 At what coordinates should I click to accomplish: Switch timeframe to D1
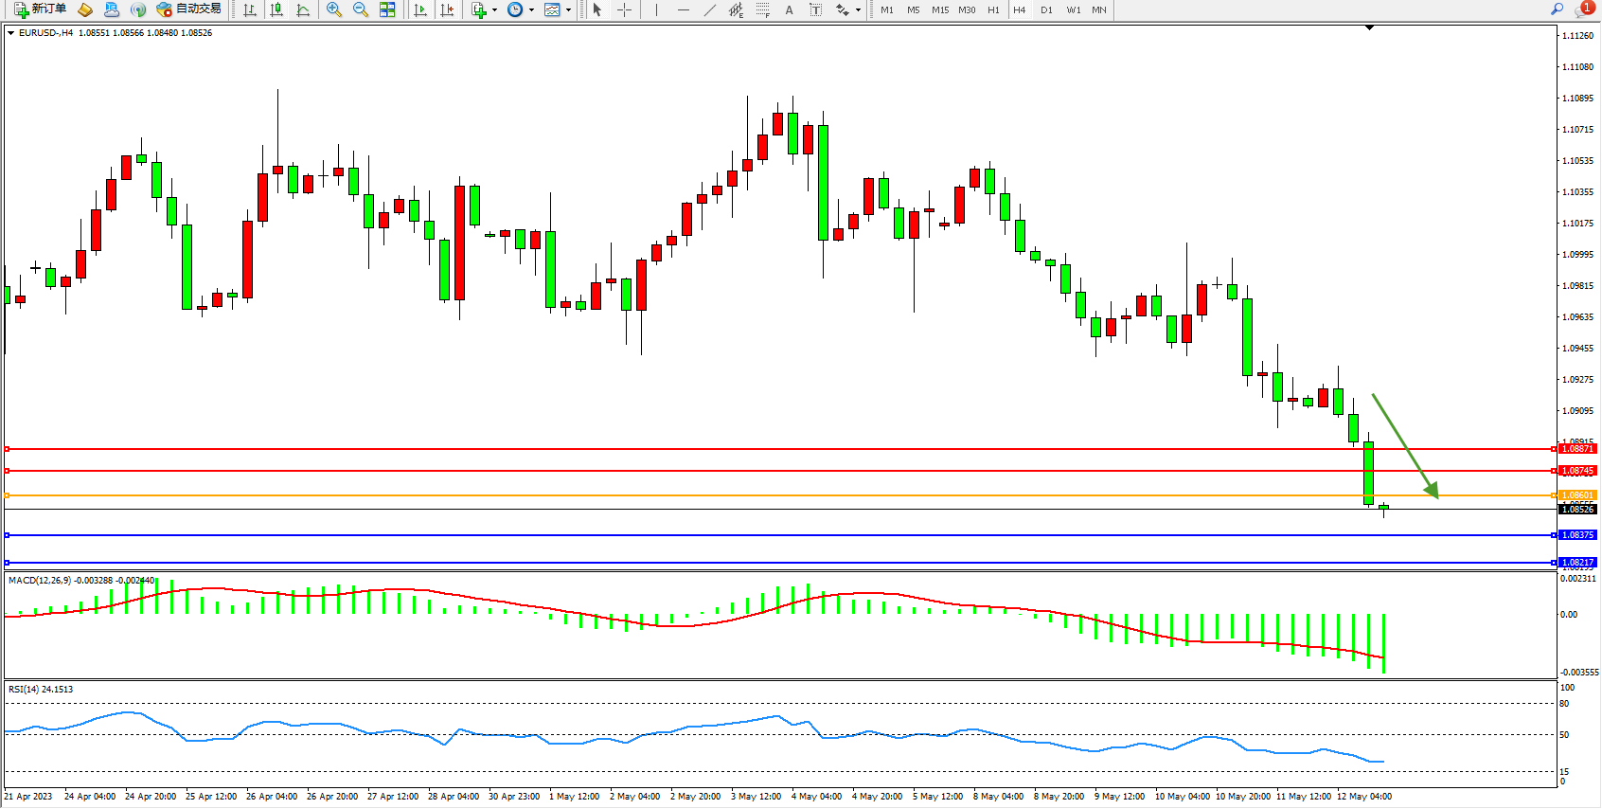pyautogui.click(x=1046, y=9)
